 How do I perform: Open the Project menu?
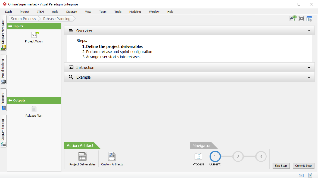click(x=24, y=12)
